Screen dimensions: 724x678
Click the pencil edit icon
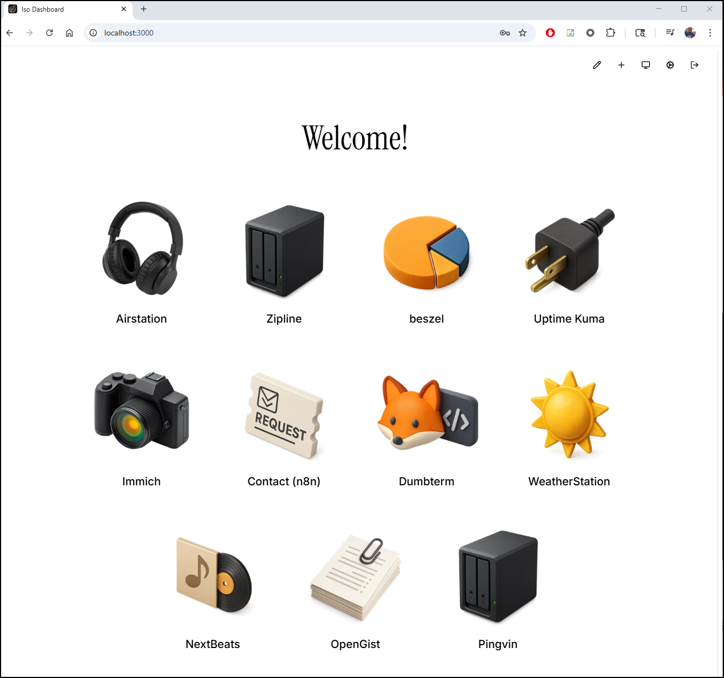pos(597,65)
